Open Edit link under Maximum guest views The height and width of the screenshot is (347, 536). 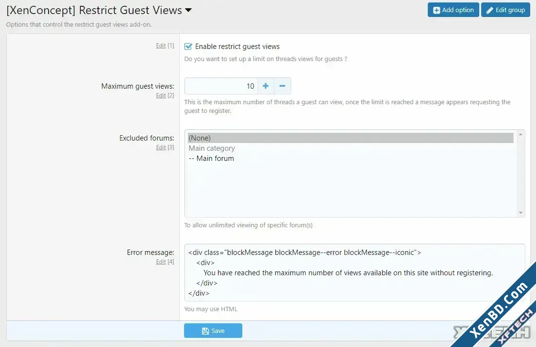click(161, 95)
